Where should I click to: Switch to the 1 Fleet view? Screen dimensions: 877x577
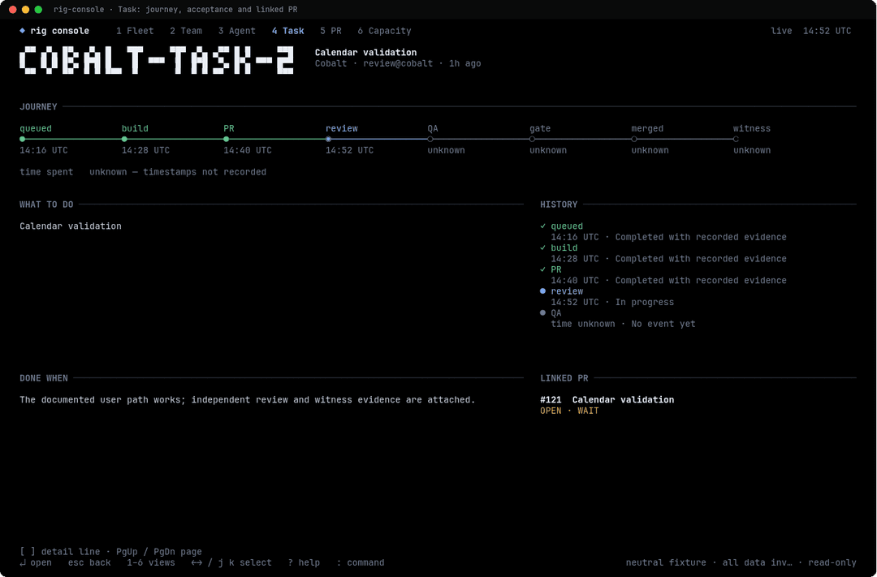click(135, 31)
